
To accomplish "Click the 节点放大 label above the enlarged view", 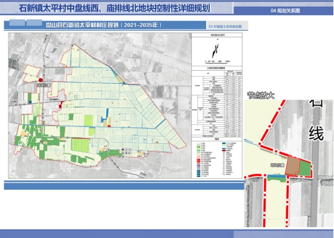I will 260,95.
